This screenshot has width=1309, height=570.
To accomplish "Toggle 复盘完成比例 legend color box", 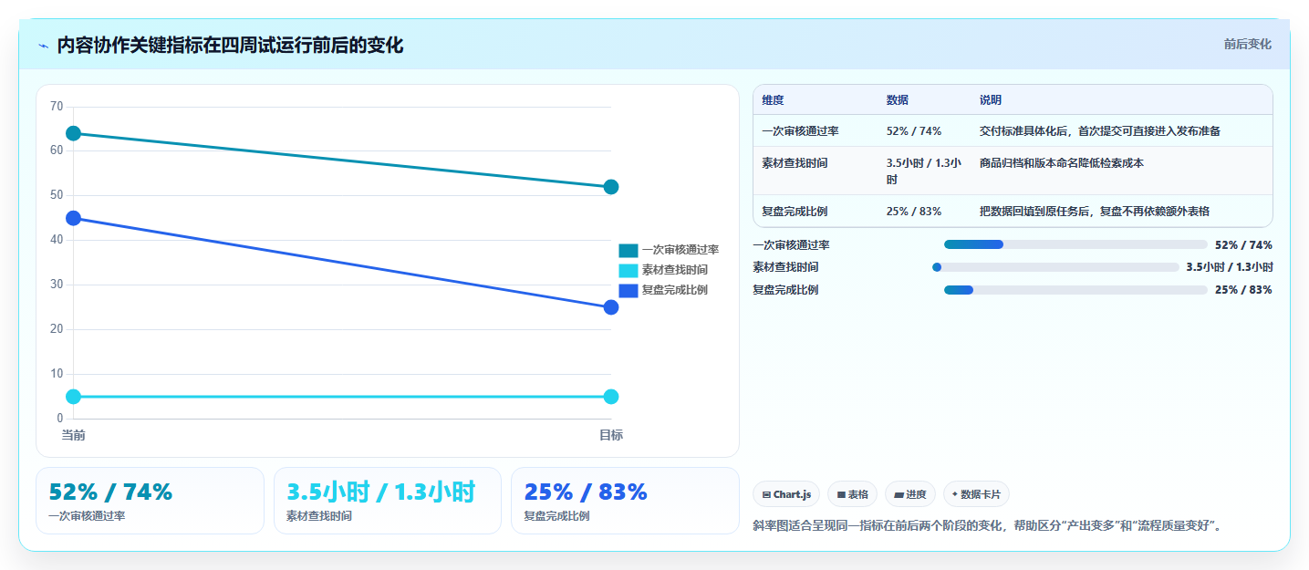I will pyautogui.click(x=629, y=290).
